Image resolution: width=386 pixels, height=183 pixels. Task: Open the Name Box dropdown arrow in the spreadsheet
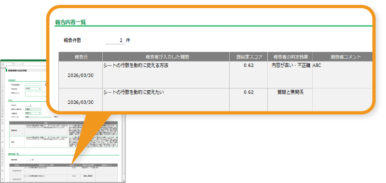point(14,64)
